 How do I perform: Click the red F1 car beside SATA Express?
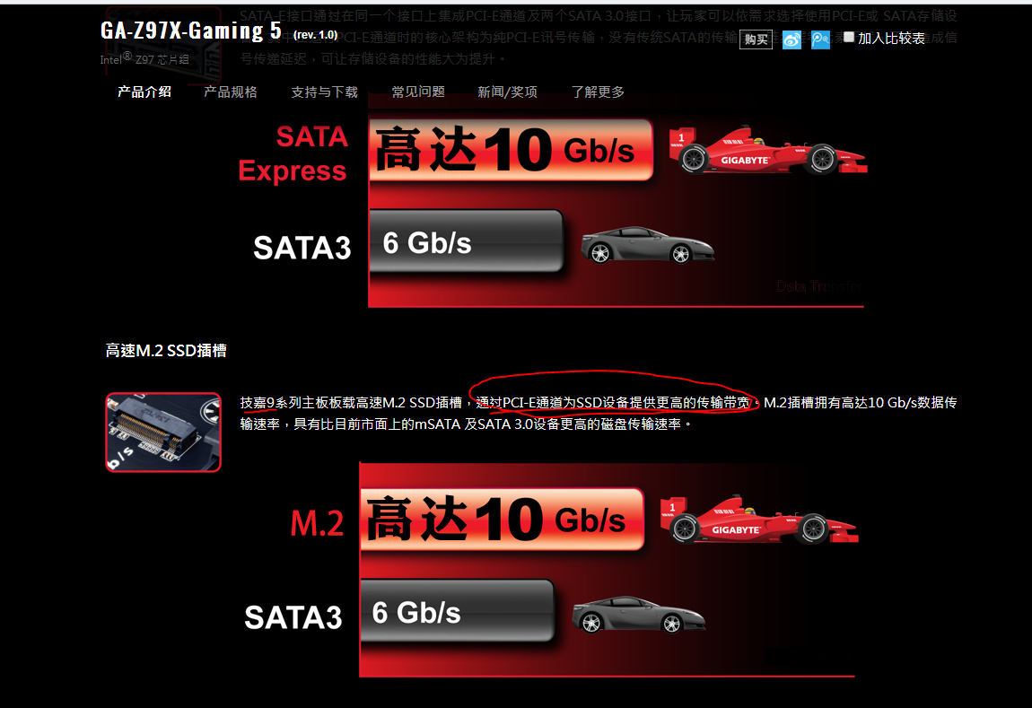coord(768,150)
